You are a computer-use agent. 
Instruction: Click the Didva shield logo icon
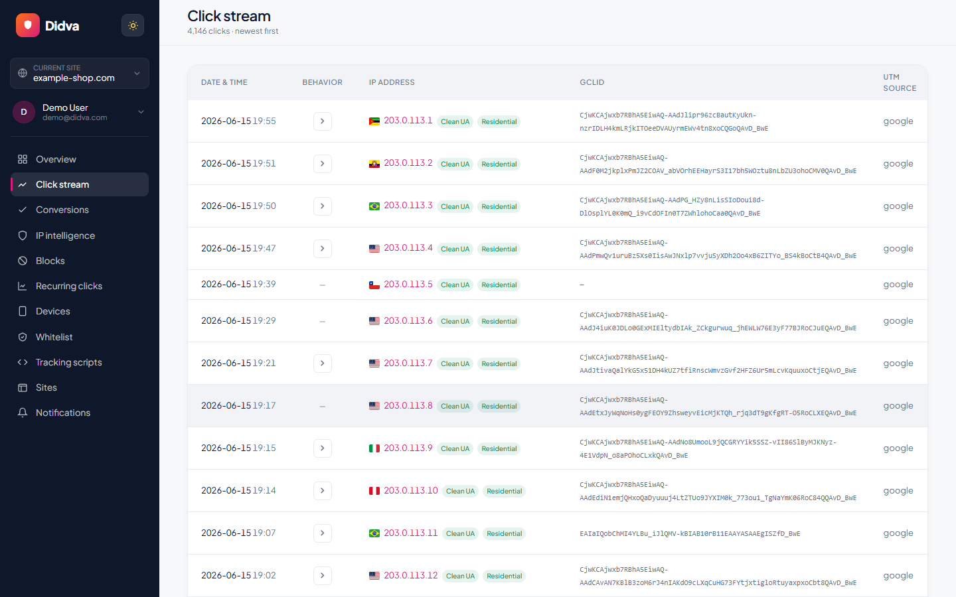point(28,25)
